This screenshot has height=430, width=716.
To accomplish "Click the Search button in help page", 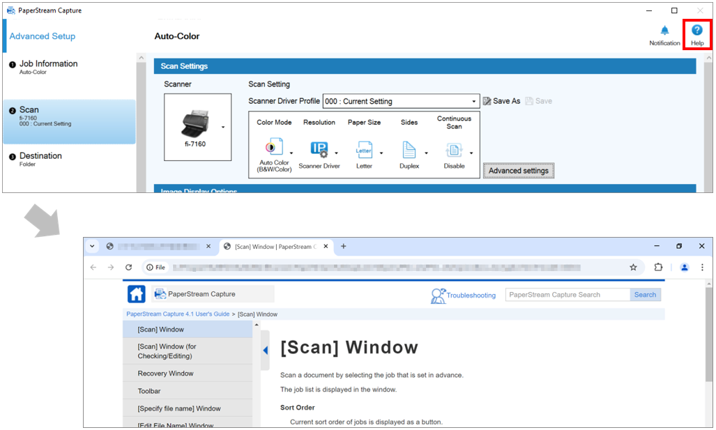I will 645,295.
